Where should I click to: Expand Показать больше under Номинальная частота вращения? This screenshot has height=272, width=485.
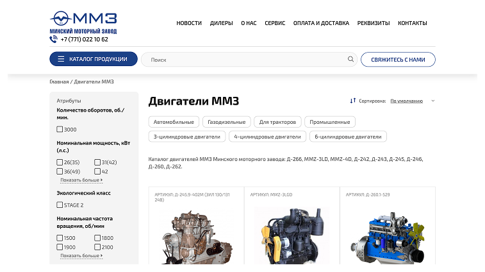[x=81, y=255]
